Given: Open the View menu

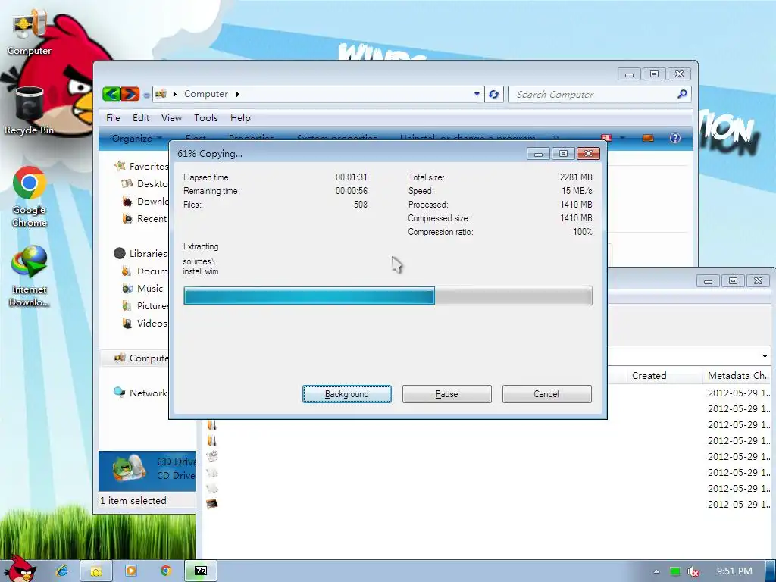Looking at the screenshot, I should coord(171,117).
